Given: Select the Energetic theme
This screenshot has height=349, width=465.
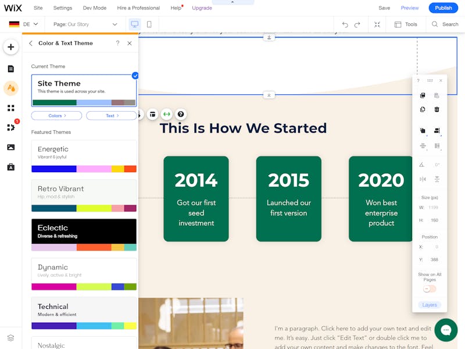Looking at the screenshot, I should [x=84, y=156].
